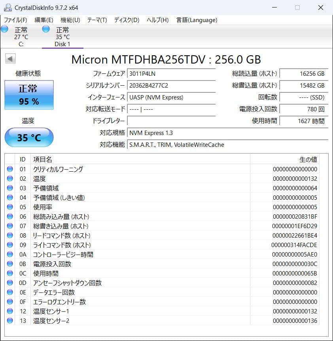Open the 機能(U) menu

point(70,20)
